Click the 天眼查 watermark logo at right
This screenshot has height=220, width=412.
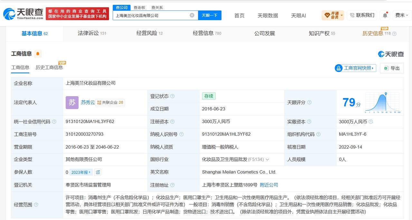point(391,54)
